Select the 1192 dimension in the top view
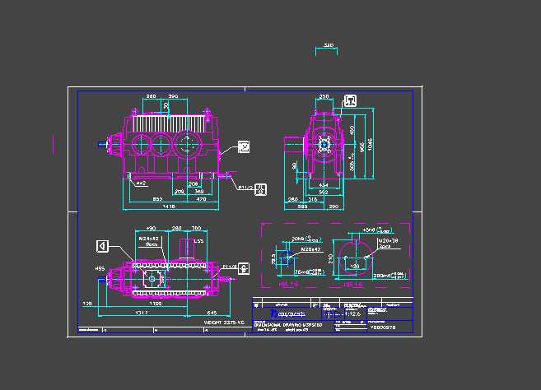Image resolution: width=541 pixels, height=390 pixels. coord(156,304)
